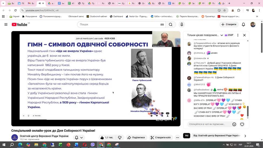Bookmark this page with the star icon
The height and width of the screenshot is (148, 263).
point(224,11)
